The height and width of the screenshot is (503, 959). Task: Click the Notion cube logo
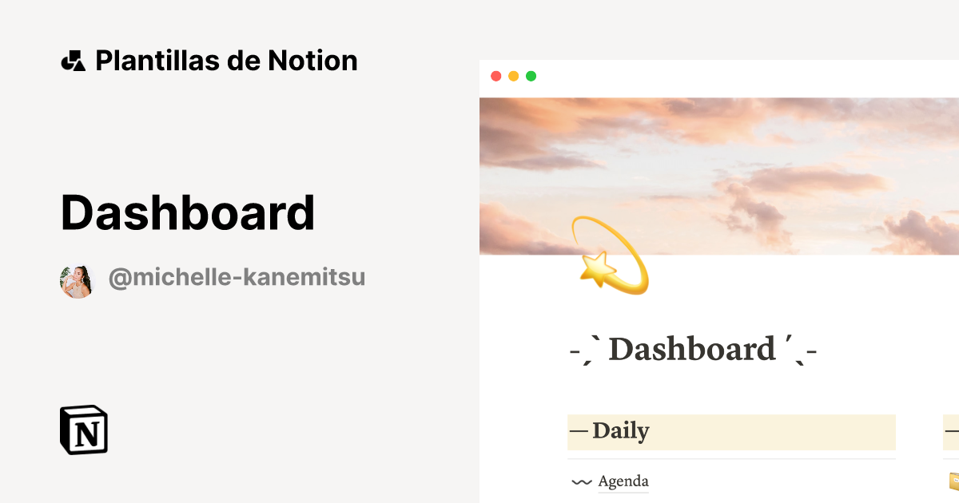[84, 430]
